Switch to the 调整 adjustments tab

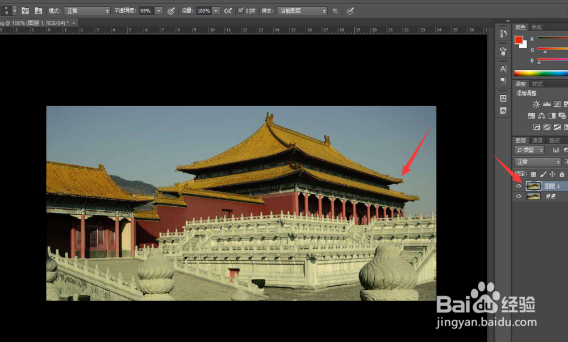(x=520, y=84)
